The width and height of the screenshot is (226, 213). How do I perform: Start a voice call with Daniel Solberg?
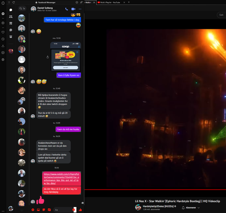pyautogui.click(x=66, y=9)
